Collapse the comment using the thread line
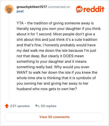Viewport: 109px width, 126px height. (9, 56)
